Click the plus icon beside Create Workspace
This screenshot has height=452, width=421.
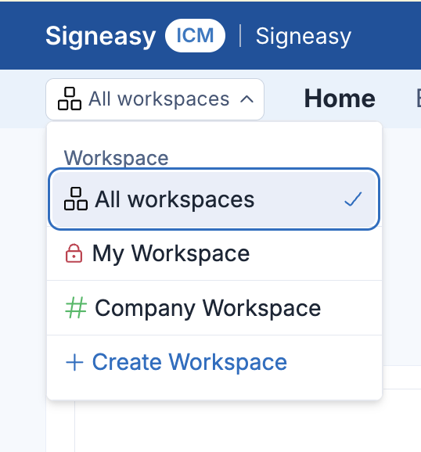click(74, 362)
